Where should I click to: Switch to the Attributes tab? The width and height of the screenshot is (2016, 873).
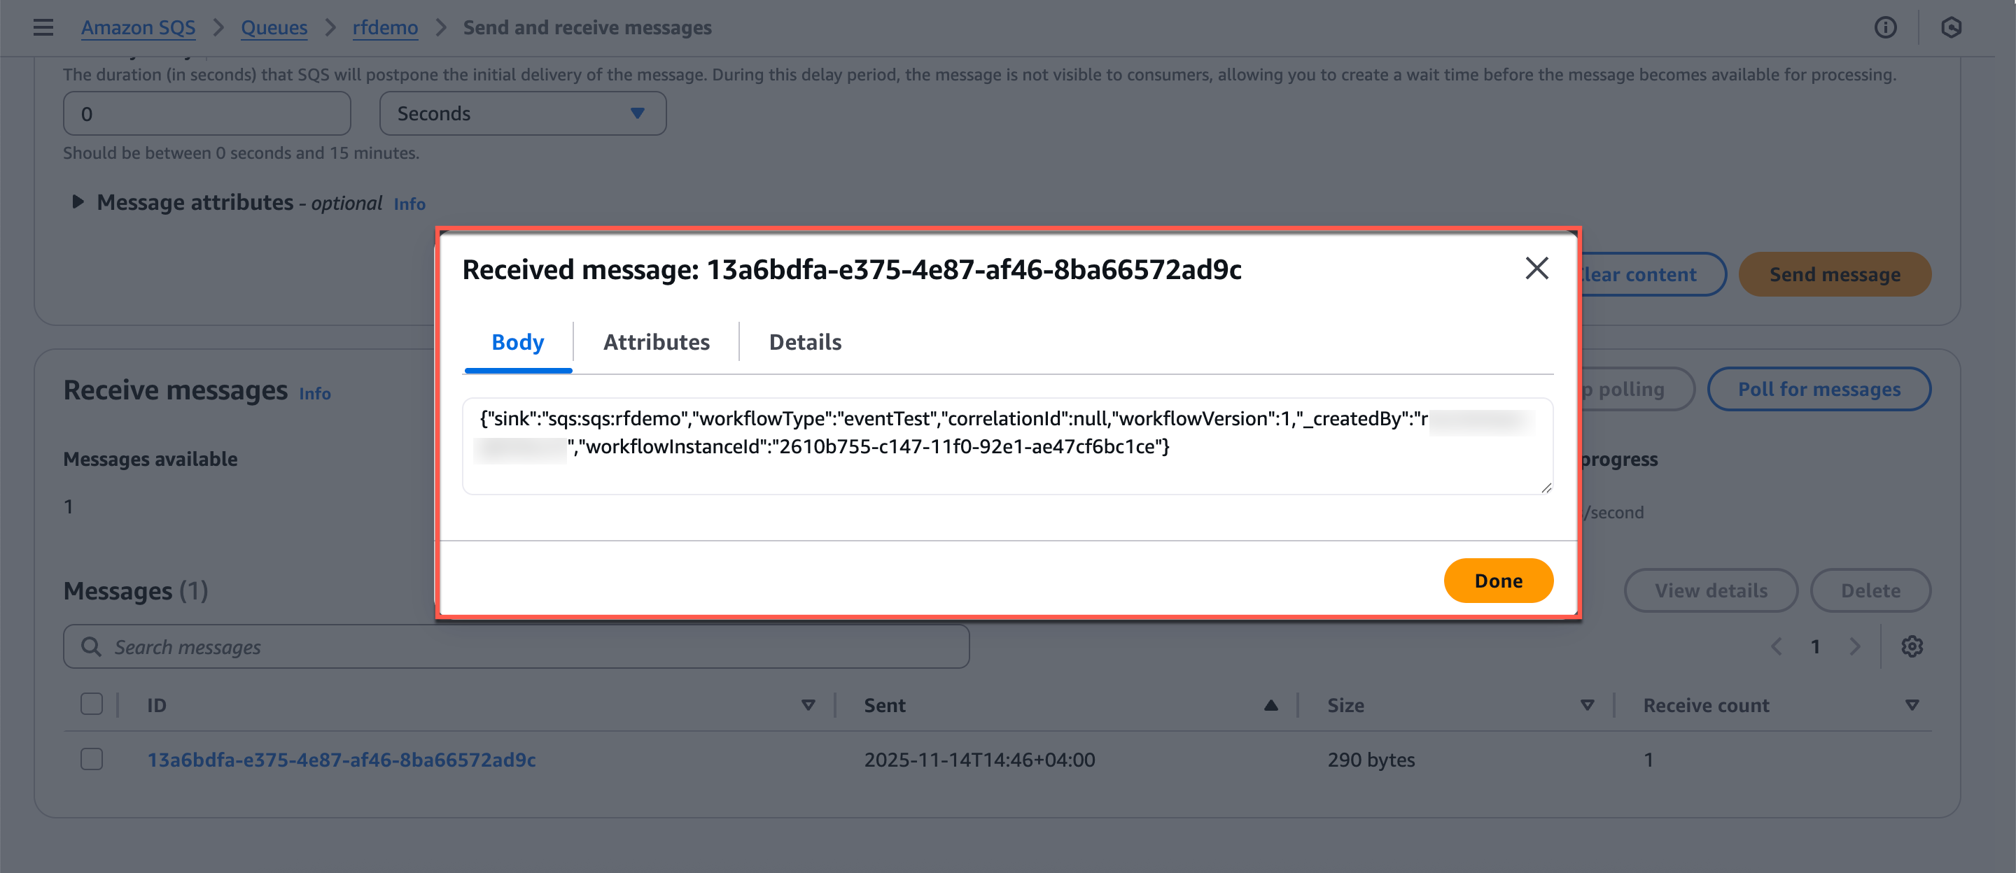[656, 342]
